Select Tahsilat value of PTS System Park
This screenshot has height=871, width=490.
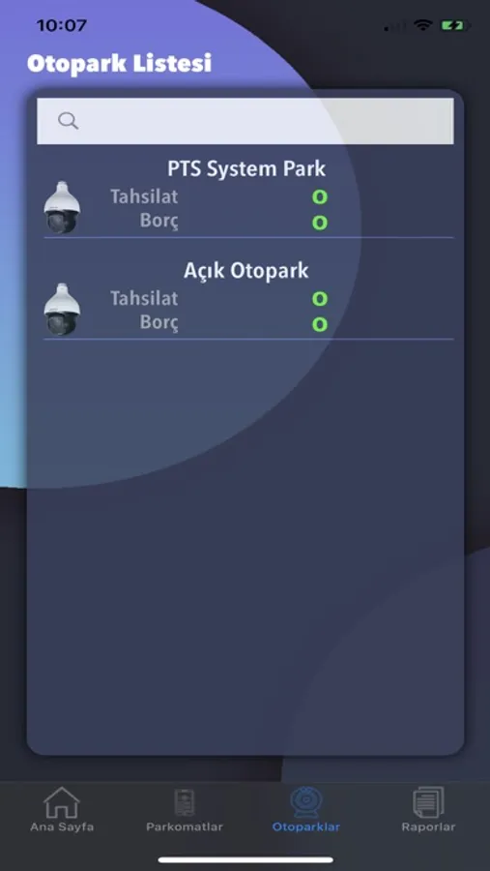(x=320, y=197)
